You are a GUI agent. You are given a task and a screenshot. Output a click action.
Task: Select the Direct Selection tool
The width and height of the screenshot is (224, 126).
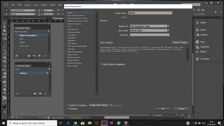pyautogui.click(x=5, y=27)
